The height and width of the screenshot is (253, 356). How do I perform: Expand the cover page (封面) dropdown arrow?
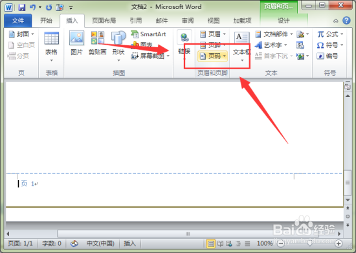33,34
